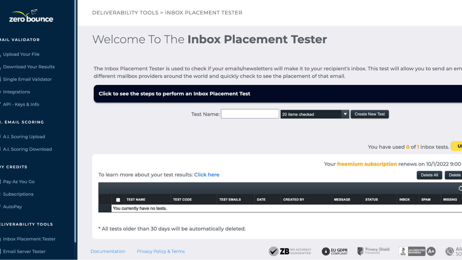Select Inbox Placement Tester in sidebar
Screen dimensions: 462x260
(29, 239)
